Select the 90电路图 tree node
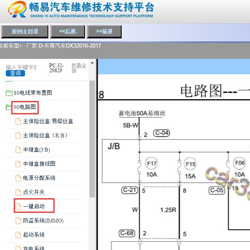Screen dimensions: 250x250 (x=25, y=107)
